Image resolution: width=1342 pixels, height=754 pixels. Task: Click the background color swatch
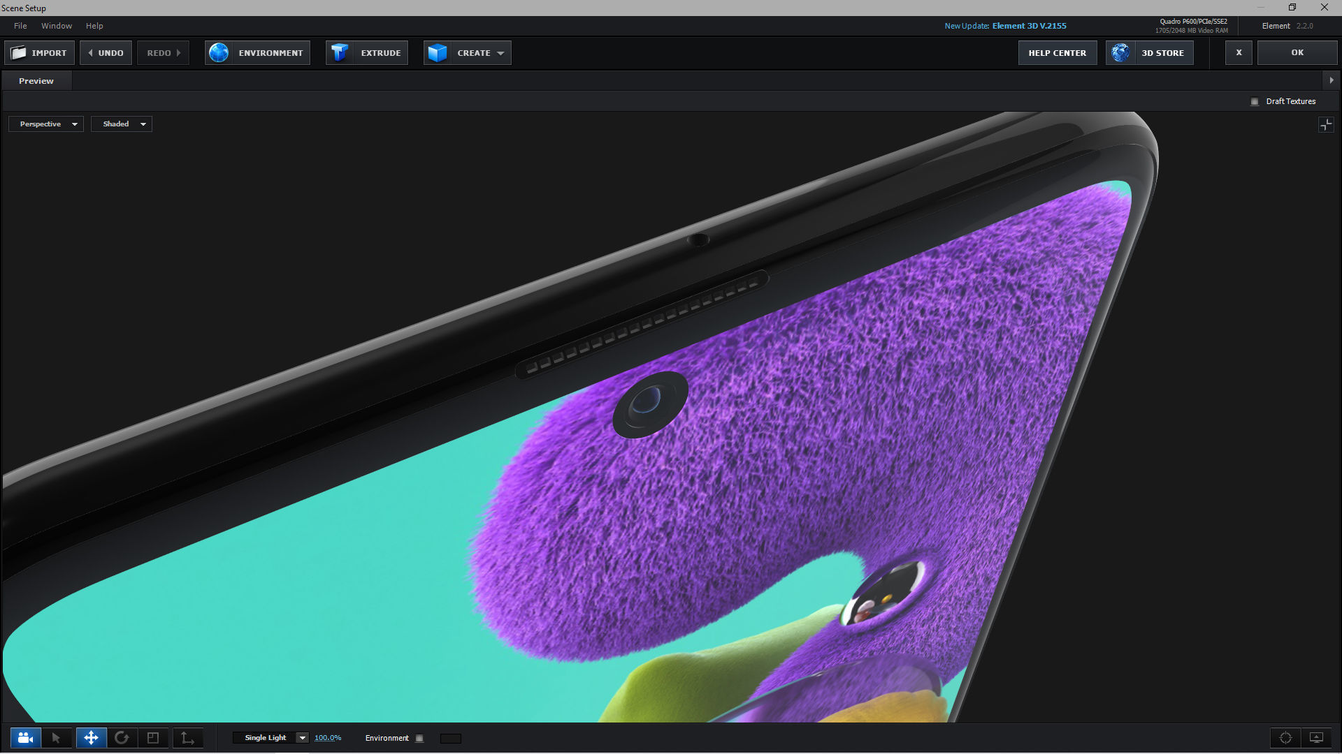coord(451,739)
